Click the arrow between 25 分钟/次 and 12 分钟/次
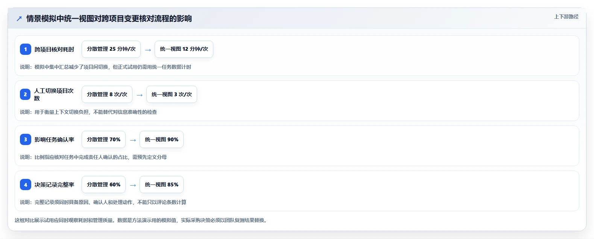The width and height of the screenshot is (594, 239). coord(148,50)
